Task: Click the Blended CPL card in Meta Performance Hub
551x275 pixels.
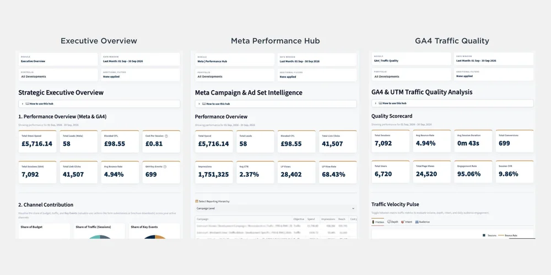Action: tap(296, 142)
